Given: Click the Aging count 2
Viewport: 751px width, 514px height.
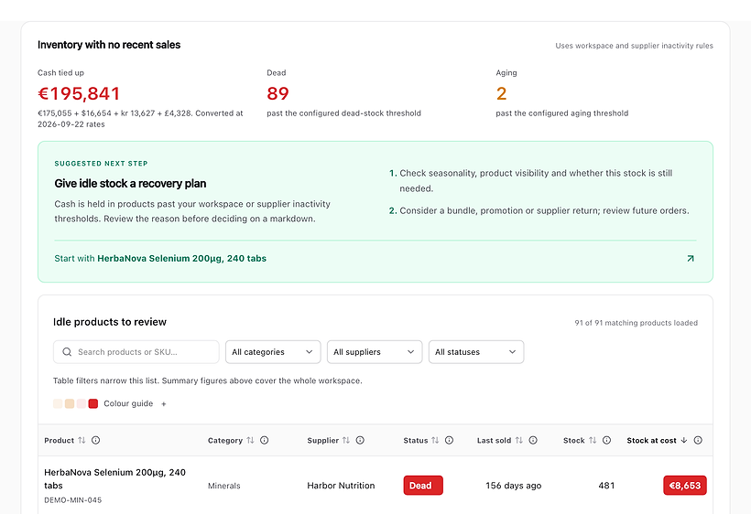Looking at the screenshot, I should pos(502,93).
